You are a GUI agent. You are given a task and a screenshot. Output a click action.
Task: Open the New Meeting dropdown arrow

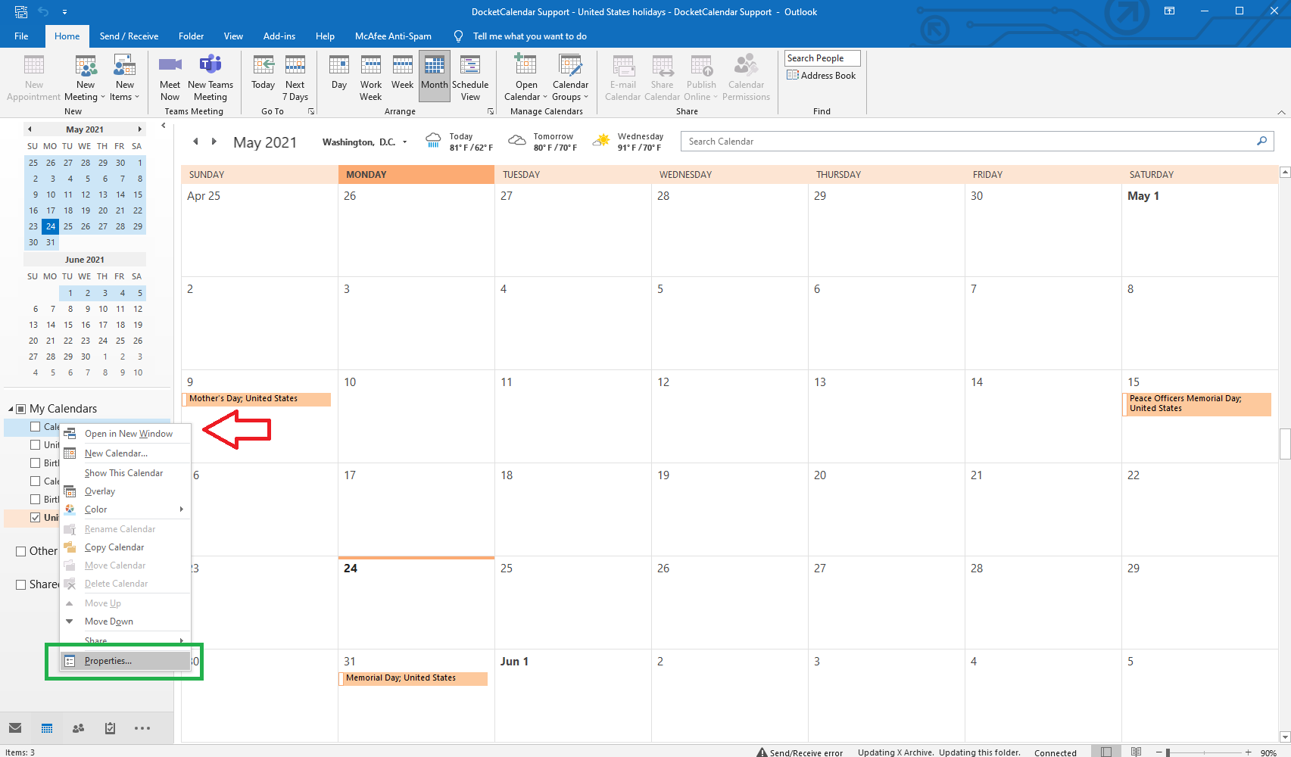click(x=104, y=97)
